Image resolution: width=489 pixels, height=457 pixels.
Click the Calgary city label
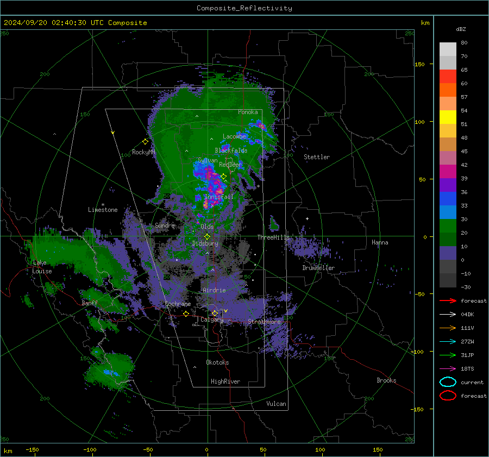pyautogui.click(x=212, y=320)
